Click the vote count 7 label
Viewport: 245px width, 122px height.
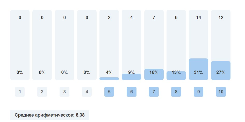pos(154,18)
